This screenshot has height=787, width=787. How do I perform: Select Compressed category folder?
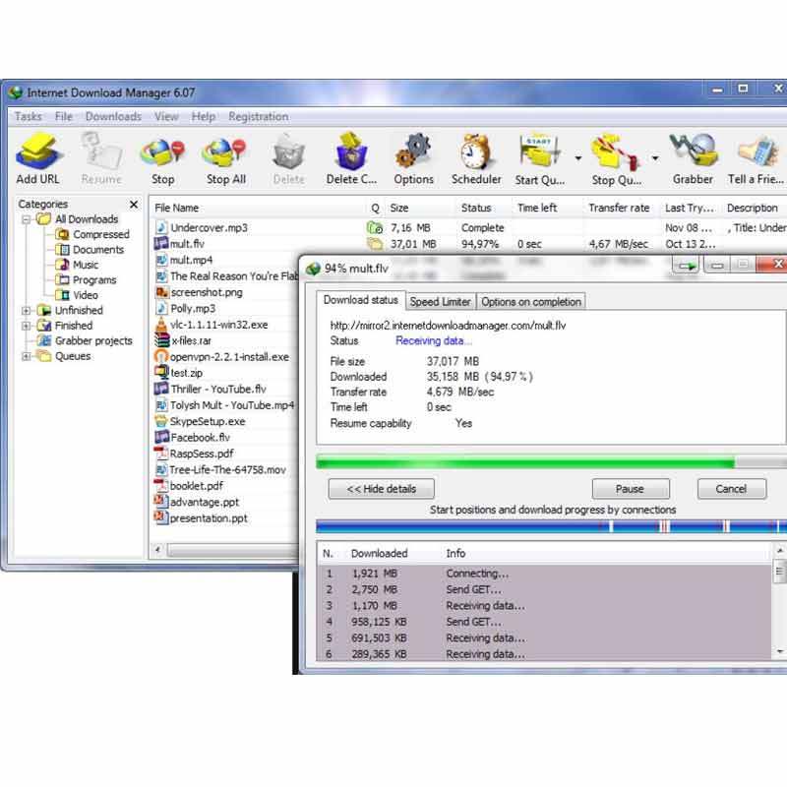coord(92,234)
